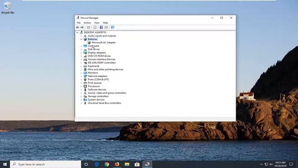Screen dimensions: 298x168
Task: Open Microsoft Store from the taskbar
Action: [137, 164]
